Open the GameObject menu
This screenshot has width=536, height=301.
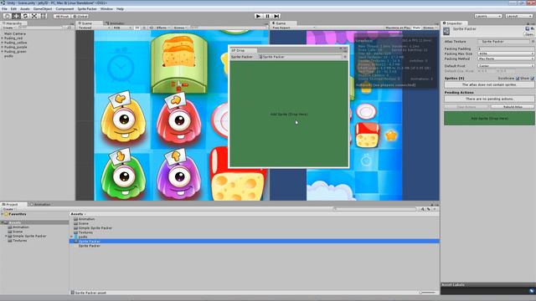(43, 9)
